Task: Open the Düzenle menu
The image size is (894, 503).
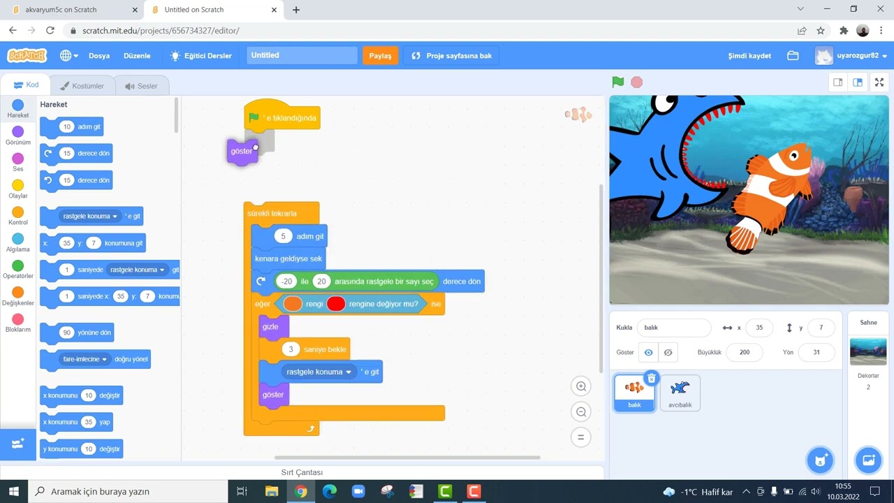Action: pos(137,56)
